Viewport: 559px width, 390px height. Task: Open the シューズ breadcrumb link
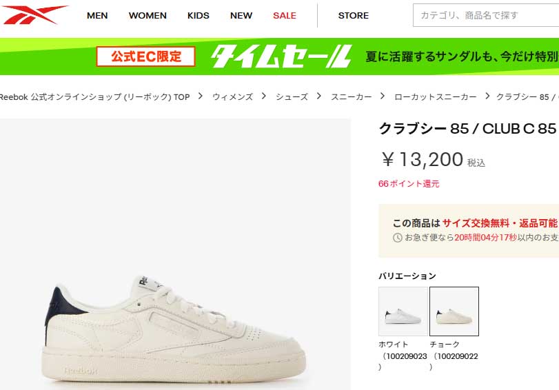coord(292,97)
